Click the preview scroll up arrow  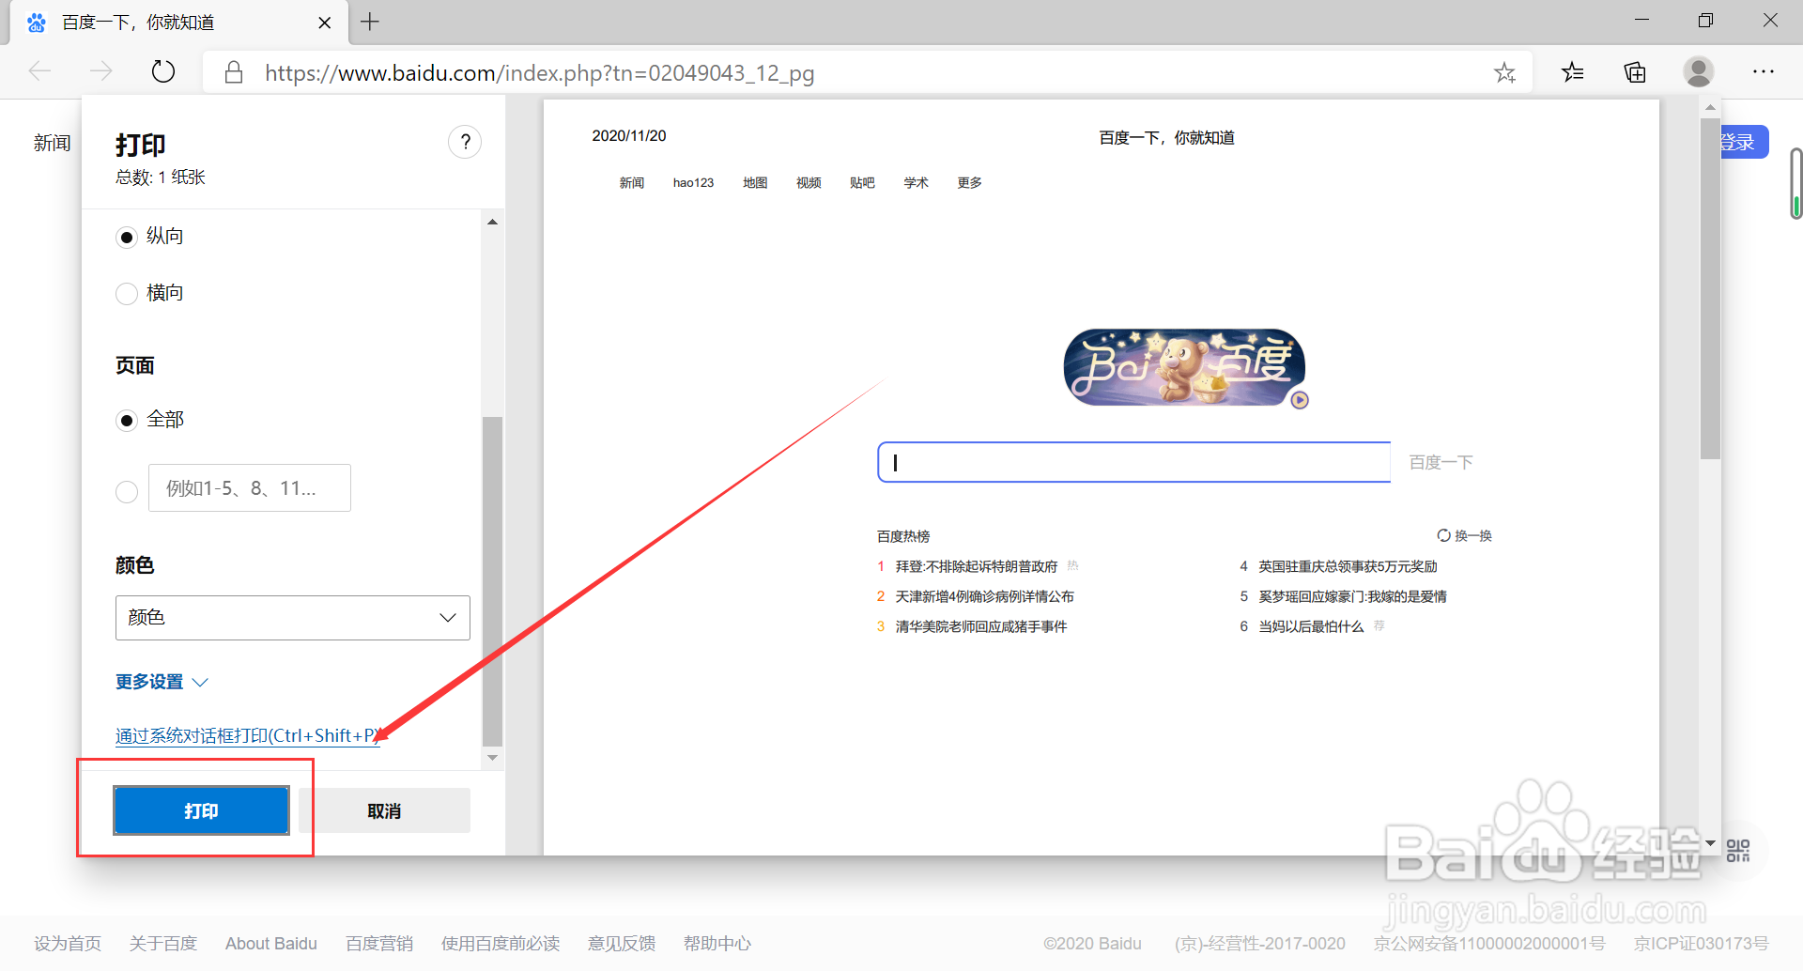click(1710, 108)
